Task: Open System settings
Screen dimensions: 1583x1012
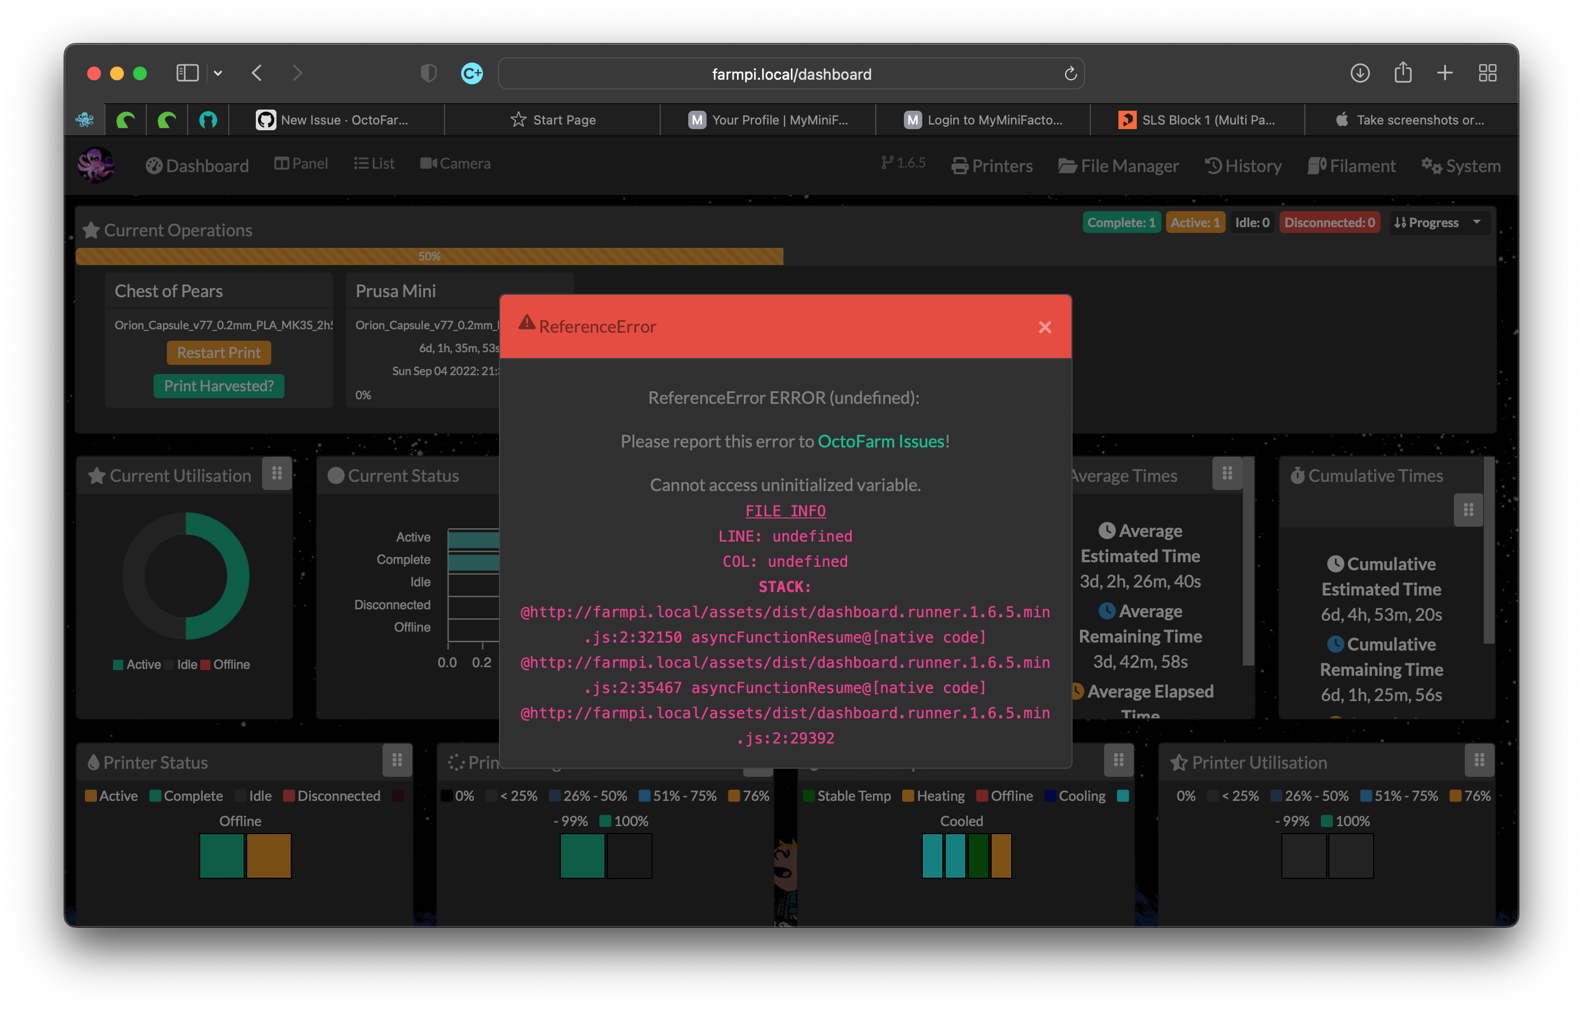Action: tap(1461, 166)
